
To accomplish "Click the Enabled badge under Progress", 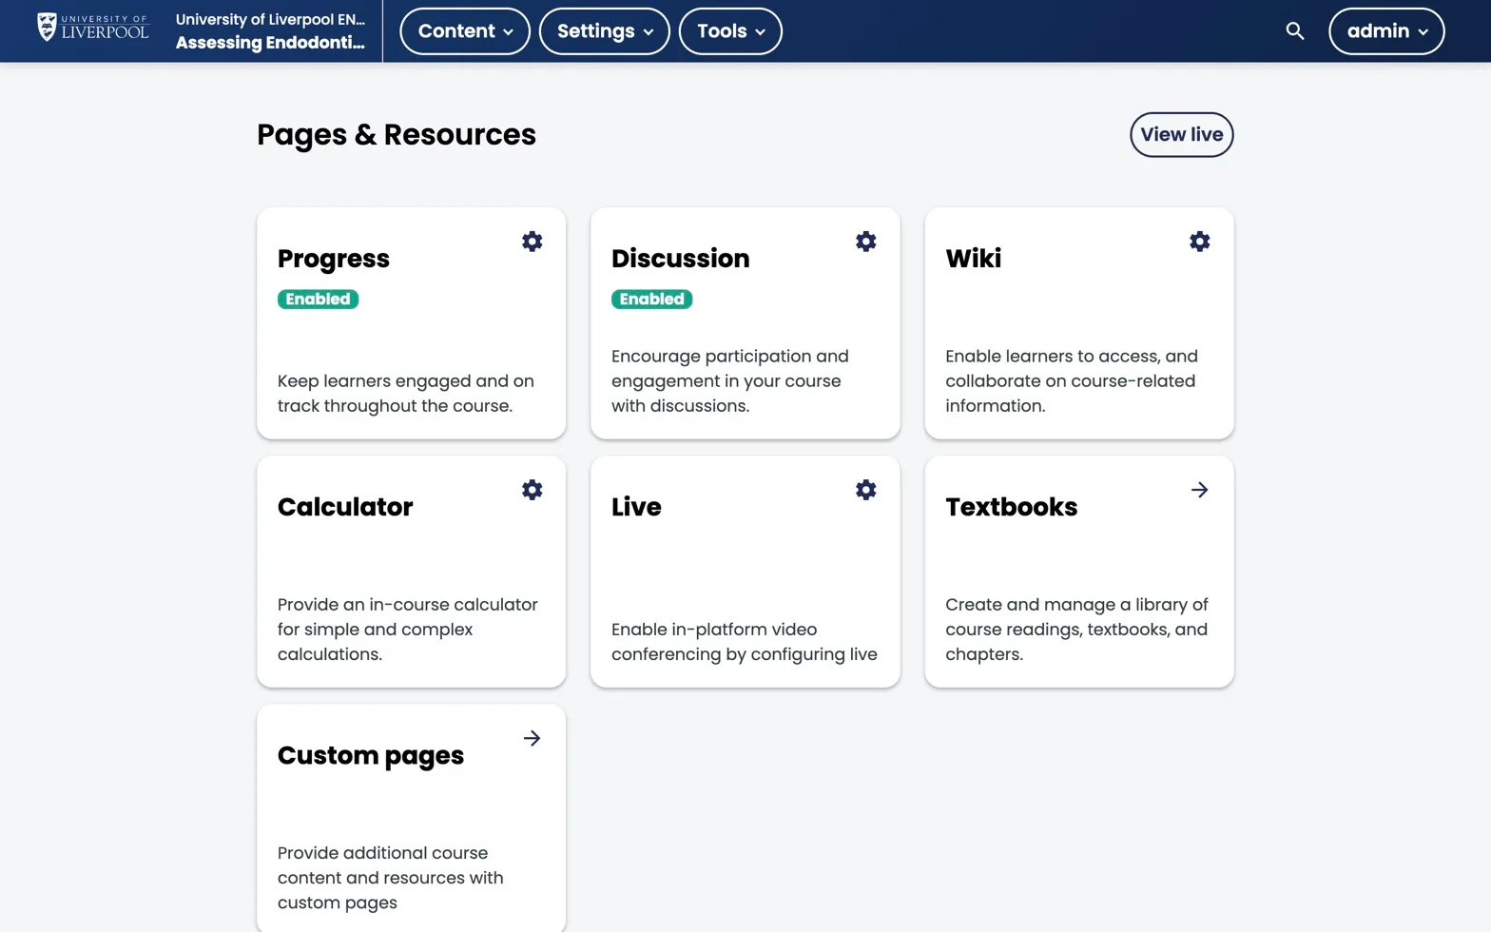I will point(319,299).
